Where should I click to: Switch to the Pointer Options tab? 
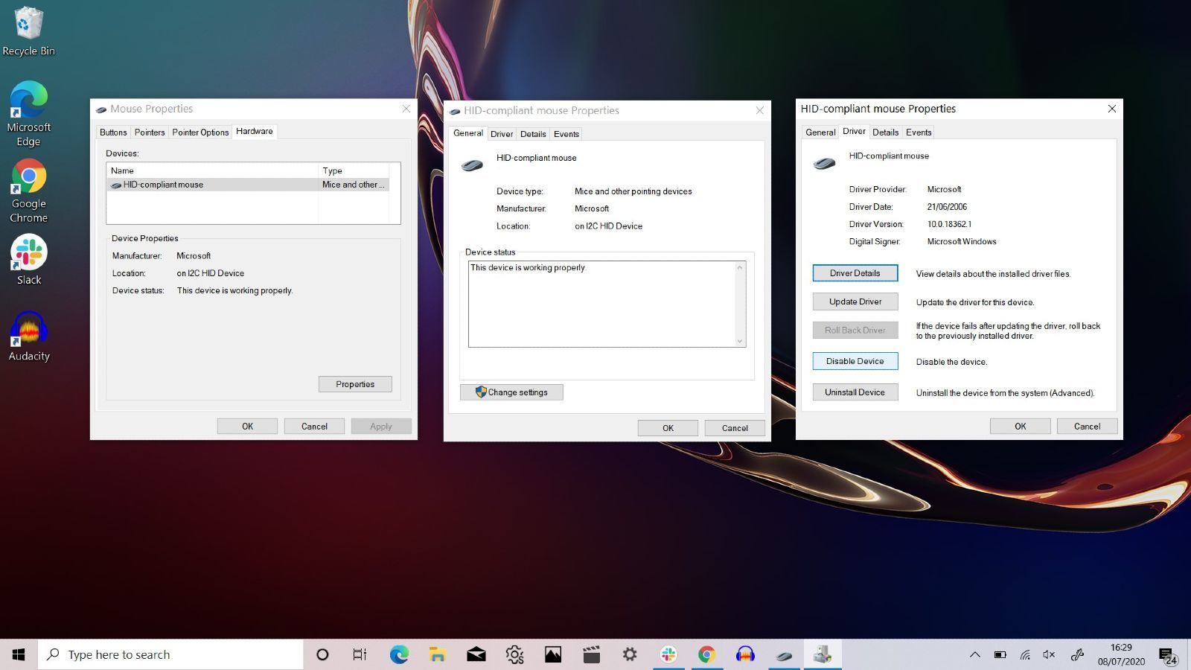(x=199, y=132)
